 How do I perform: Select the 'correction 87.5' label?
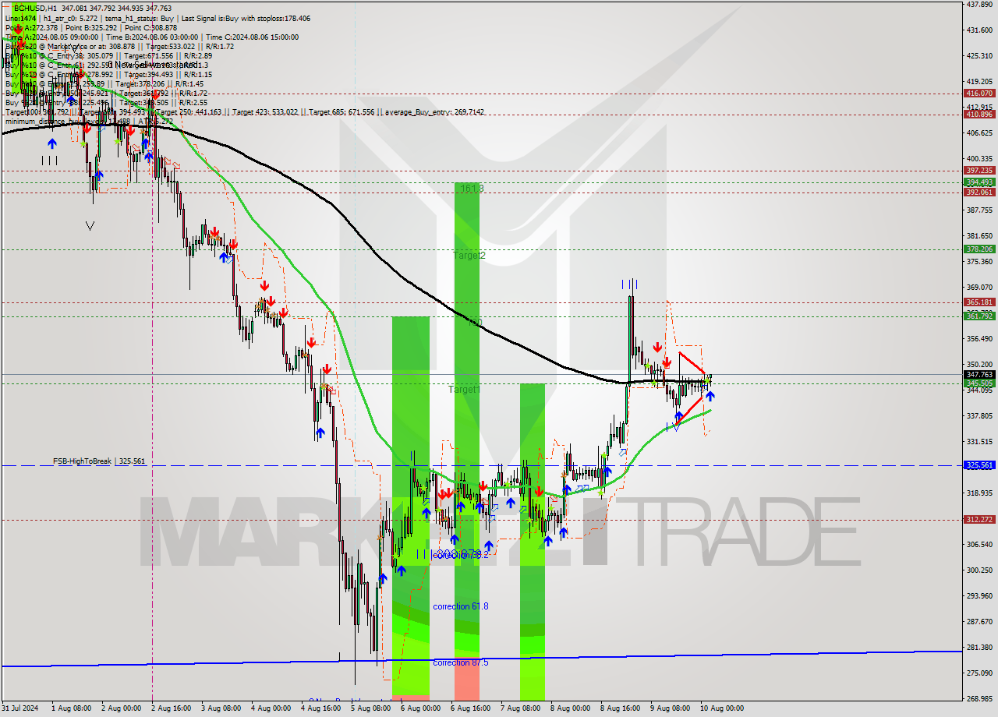461,662
